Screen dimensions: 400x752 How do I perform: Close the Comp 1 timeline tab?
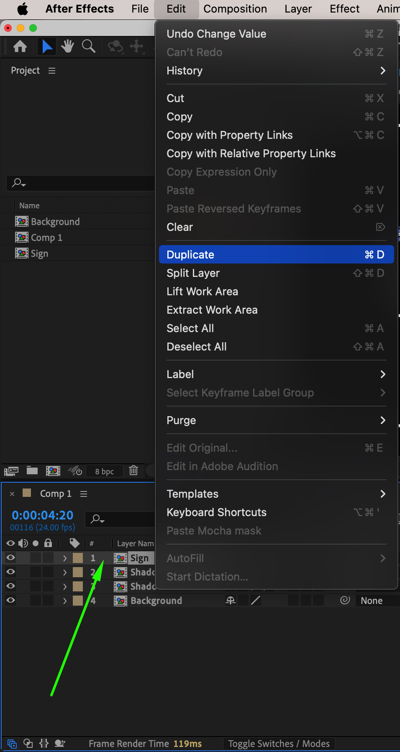tap(12, 494)
